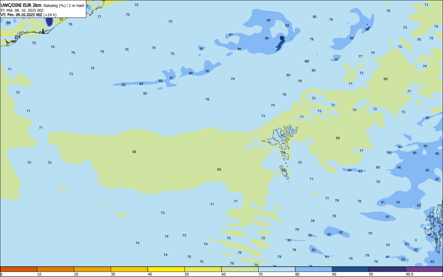Select the map value 91
The height and width of the screenshot is (277, 443).
point(239,49)
